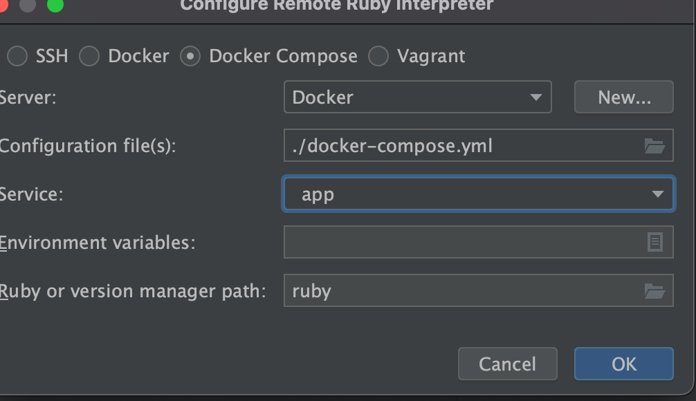Click the Environment variables label
This screenshot has height=401, width=696.
coord(98,243)
